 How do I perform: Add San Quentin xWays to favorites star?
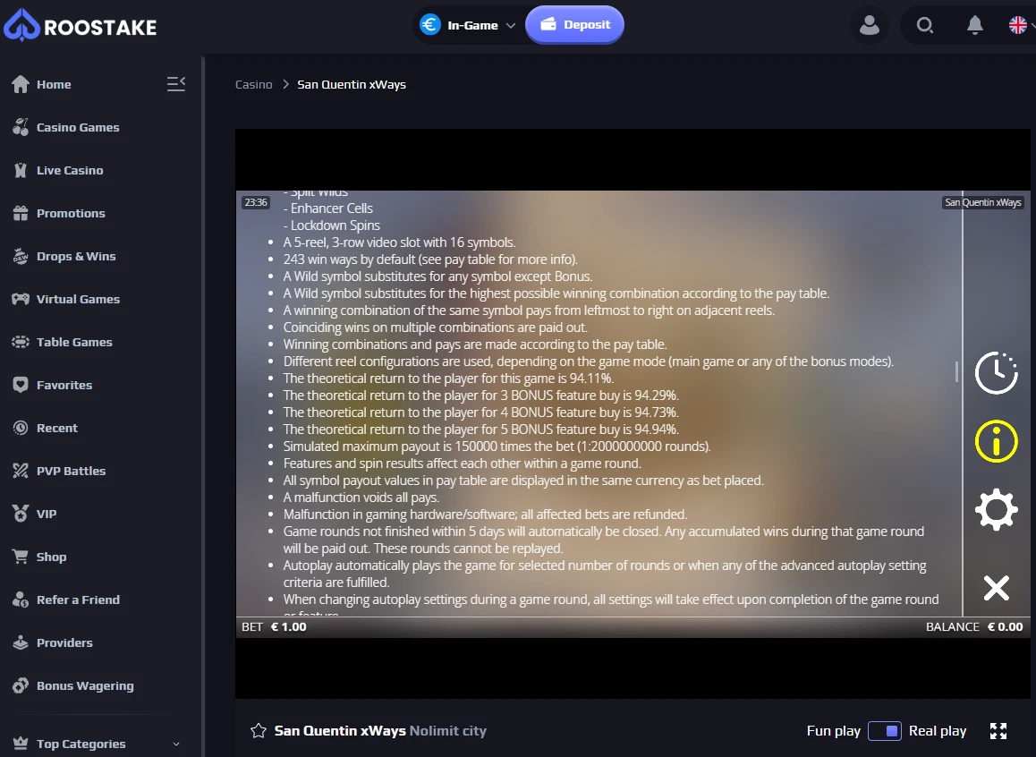[x=259, y=730]
